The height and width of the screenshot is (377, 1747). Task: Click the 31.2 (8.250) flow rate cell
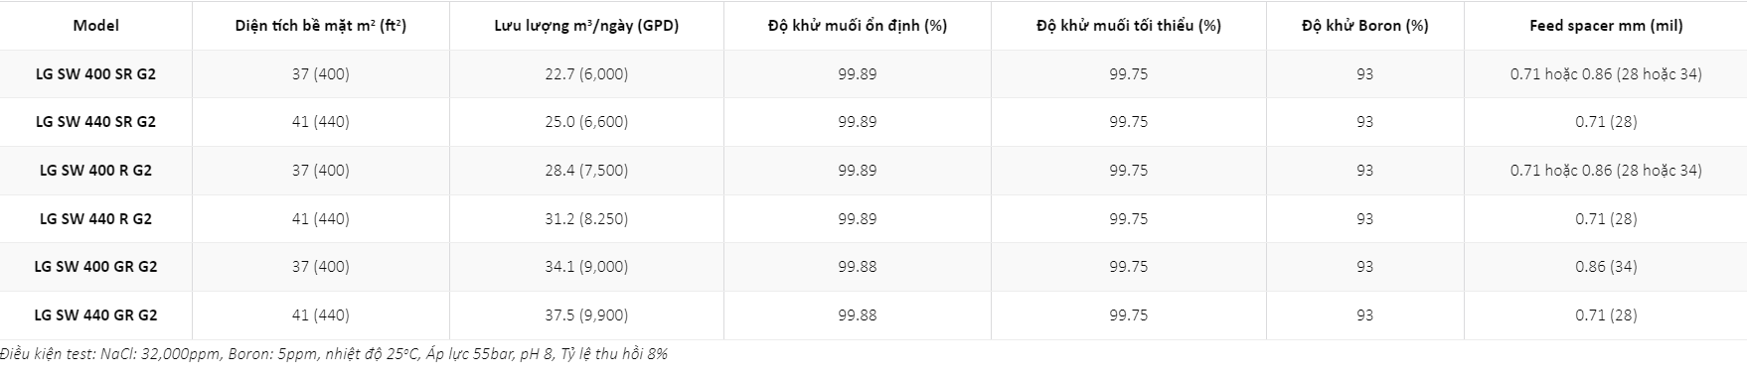tap(586, 219)
